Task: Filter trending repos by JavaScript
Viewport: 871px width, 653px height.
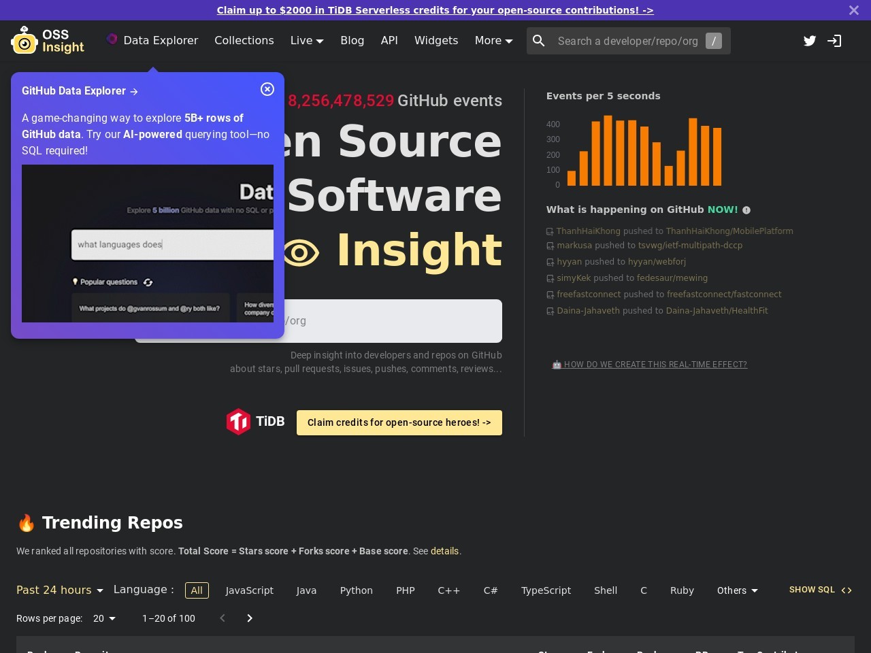Action: coord(250,590)
